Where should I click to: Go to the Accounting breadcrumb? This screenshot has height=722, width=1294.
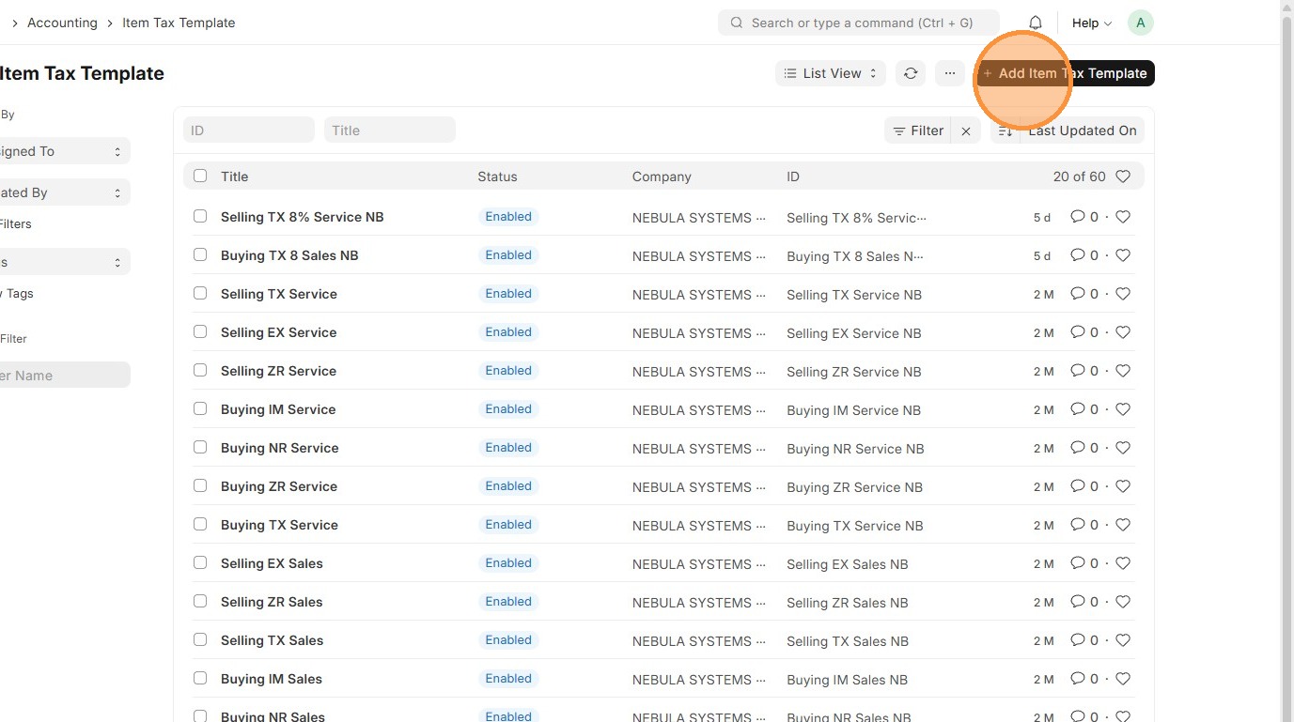[x=62, y=23]
